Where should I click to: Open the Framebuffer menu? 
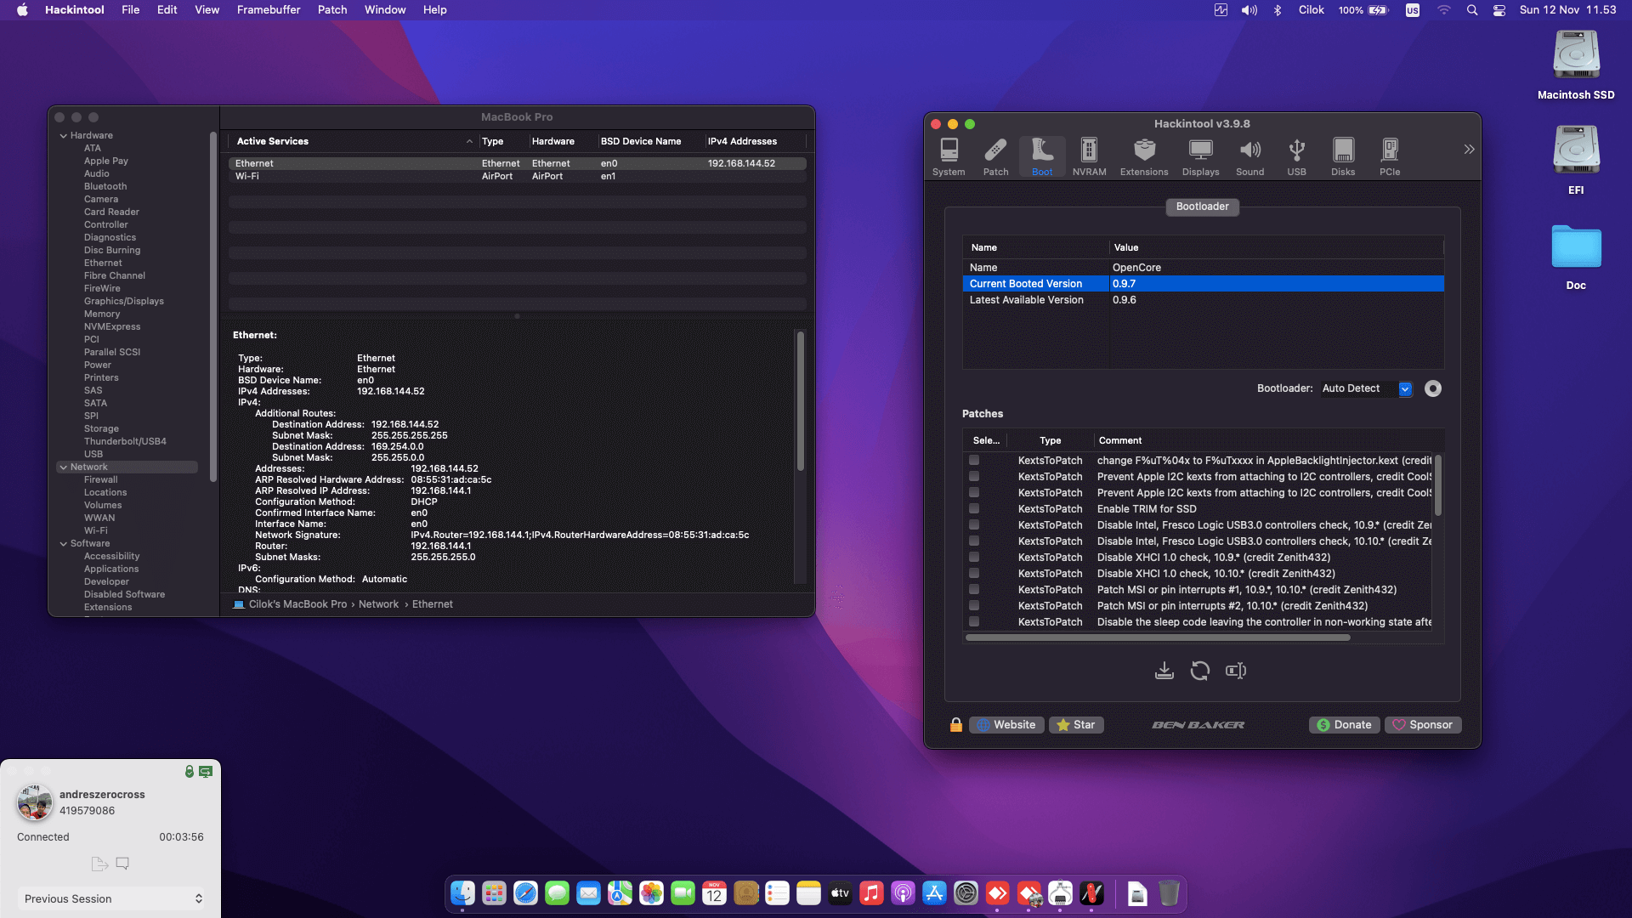[x=268, y=10]
